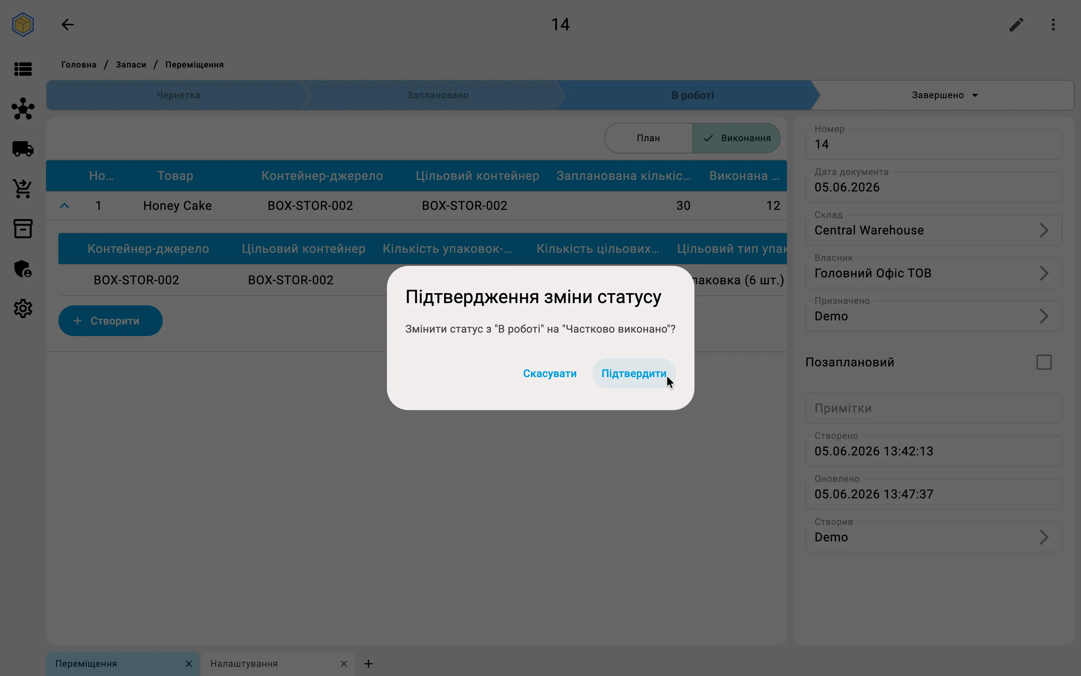Select the В роботі status step
This screenshot has height=676, width=1081.
[x=693, y=95]
